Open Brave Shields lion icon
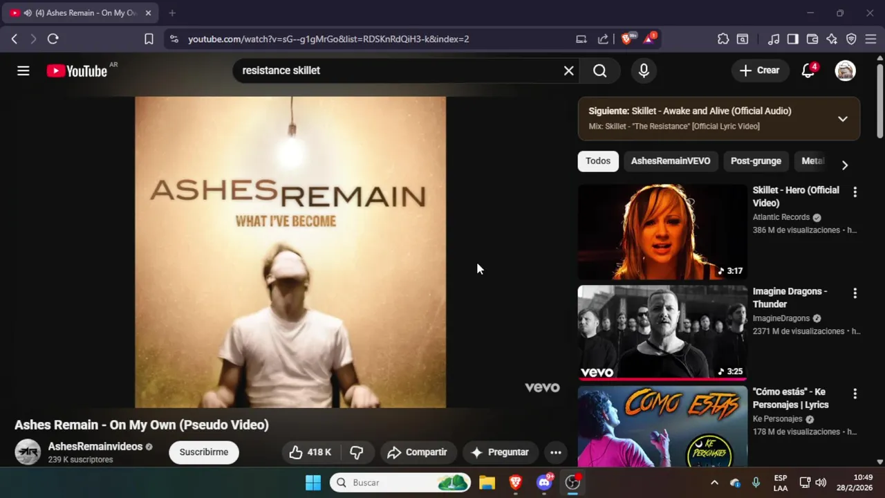 tap(627, 39)
